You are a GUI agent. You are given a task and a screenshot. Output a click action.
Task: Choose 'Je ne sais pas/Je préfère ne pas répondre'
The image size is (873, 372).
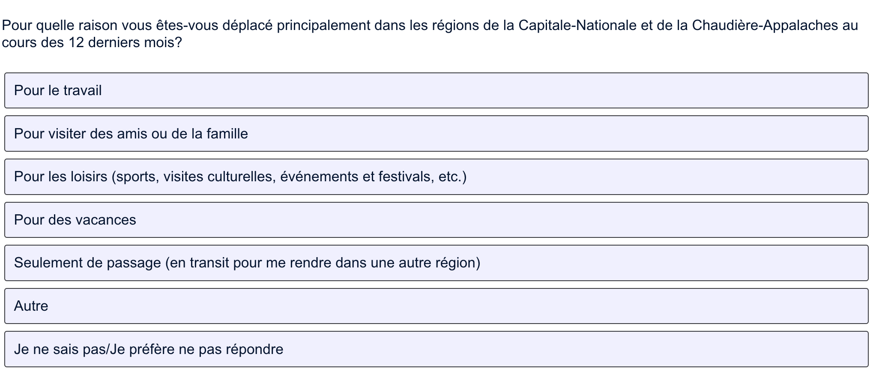coord(436,349)
